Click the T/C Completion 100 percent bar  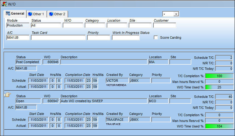pos(219,76)
